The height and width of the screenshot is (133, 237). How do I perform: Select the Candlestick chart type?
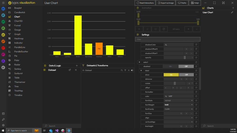20,12
